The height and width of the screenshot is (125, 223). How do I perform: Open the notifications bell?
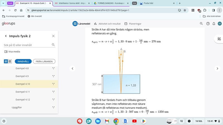click(214, 24)
